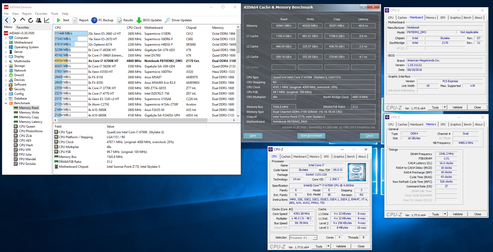The width and height of the screenshot is (493, 252).
Task: Select the CPU AES benchmark
Action: (x=25, y=141)
